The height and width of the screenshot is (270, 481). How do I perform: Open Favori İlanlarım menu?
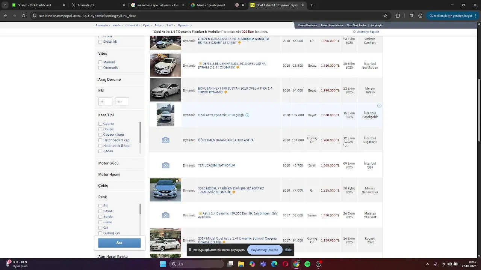pyautogui.click(x=307, y=25)
